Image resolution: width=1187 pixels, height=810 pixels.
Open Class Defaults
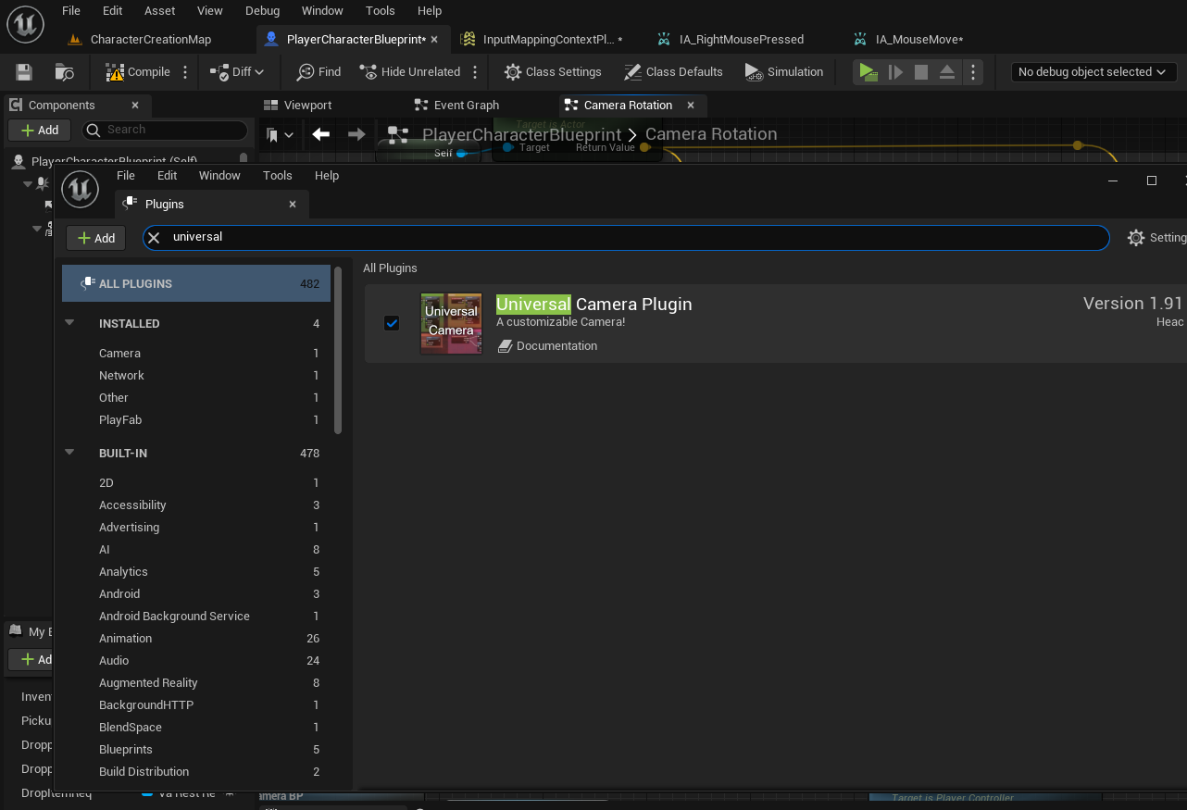(x=673, y=71)
